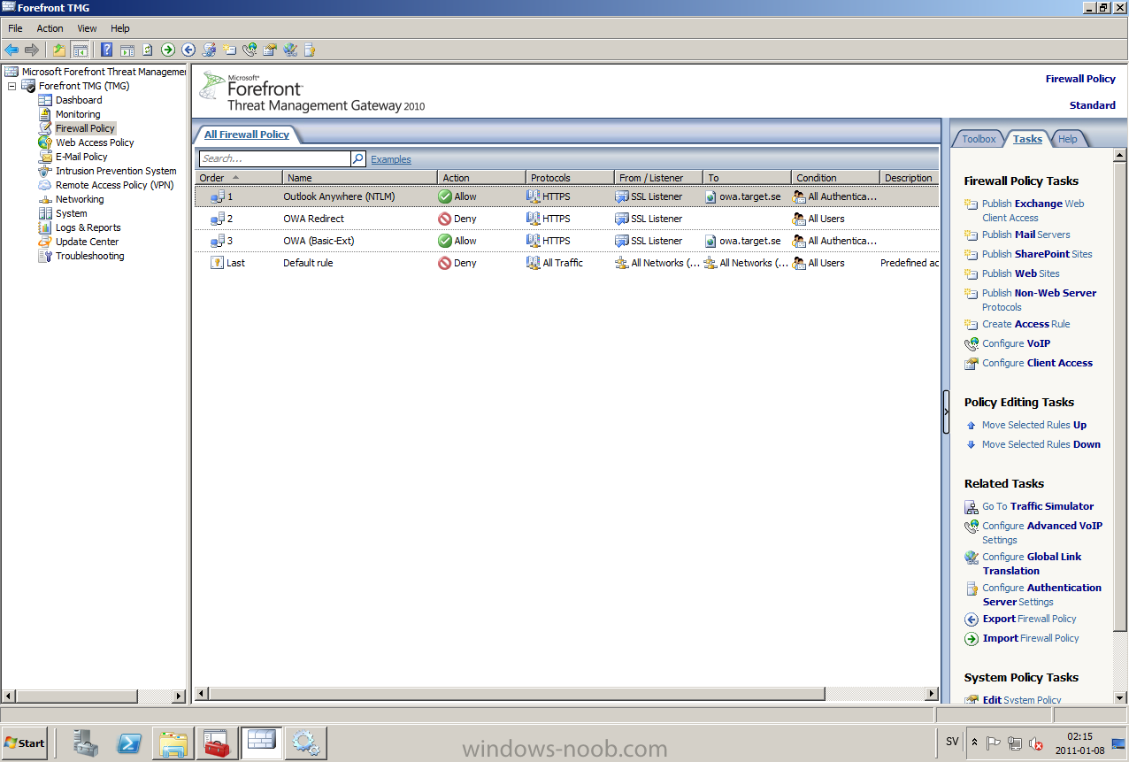Click Intrusion Prevention System shield icon
Screen dimensions: 1129x762
click(45, 171)
